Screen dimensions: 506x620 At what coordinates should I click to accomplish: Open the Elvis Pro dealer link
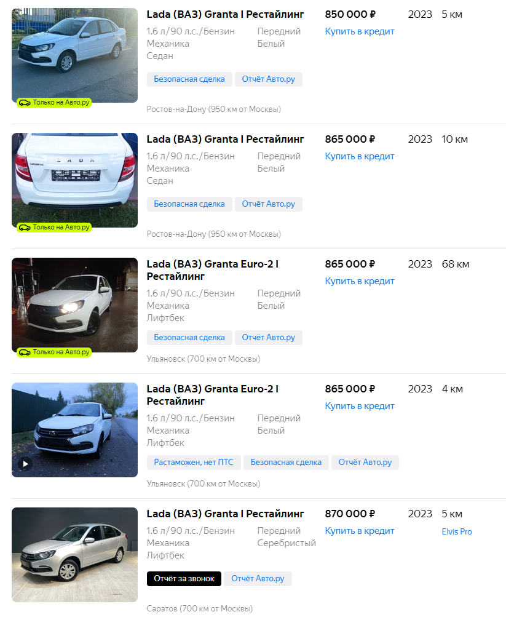(457, 531)
